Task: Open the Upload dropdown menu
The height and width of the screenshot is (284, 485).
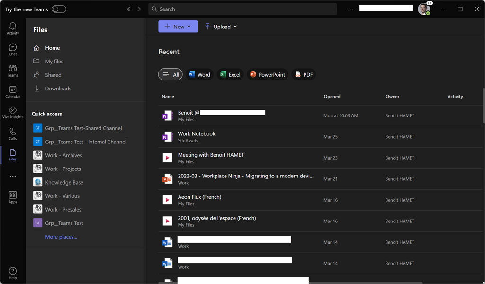Action: [221, 27]
